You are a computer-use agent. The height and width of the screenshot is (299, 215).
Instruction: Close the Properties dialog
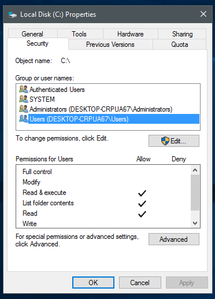203,14
